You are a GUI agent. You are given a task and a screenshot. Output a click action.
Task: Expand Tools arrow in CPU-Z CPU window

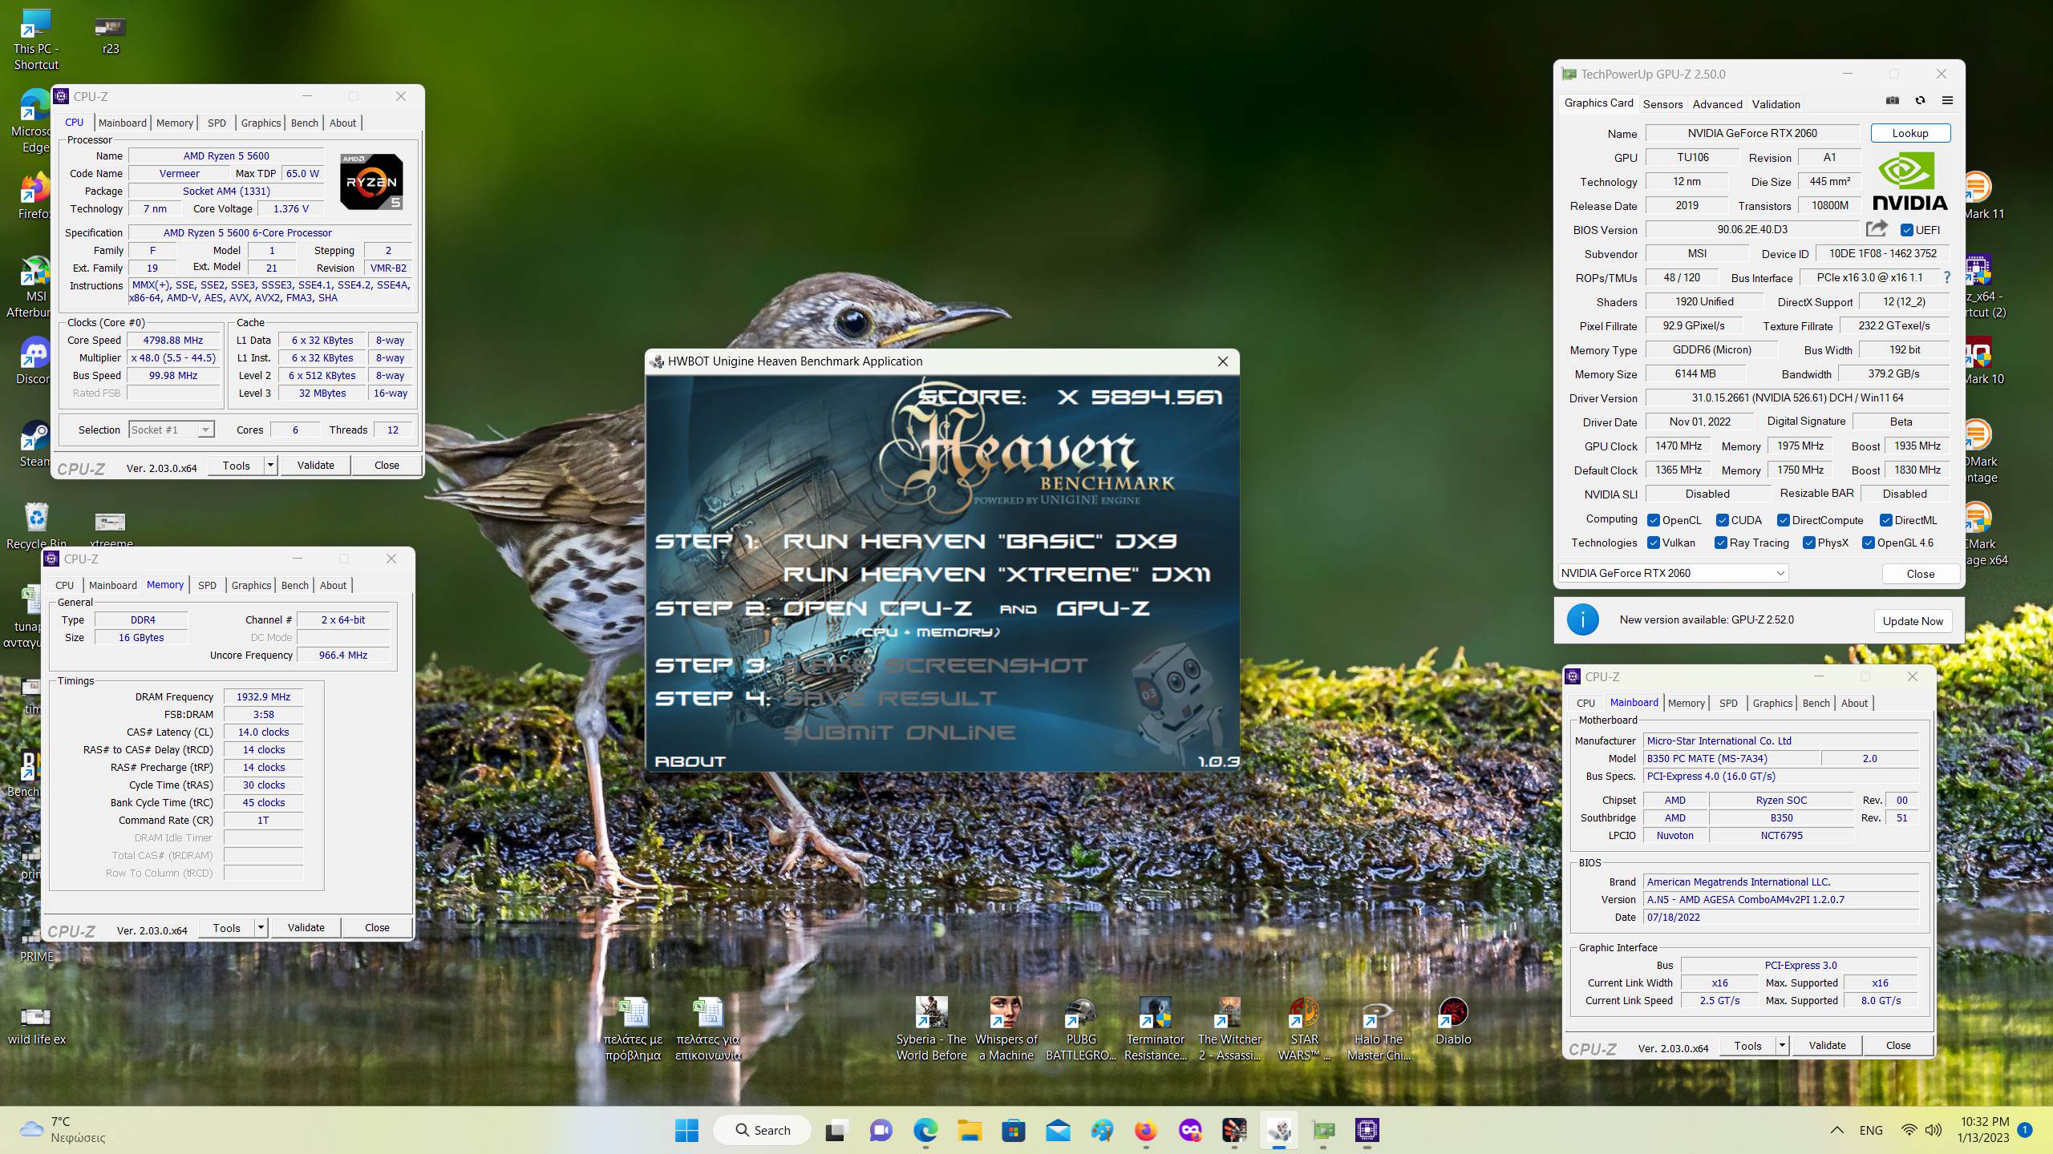click(x=270, y=465)
